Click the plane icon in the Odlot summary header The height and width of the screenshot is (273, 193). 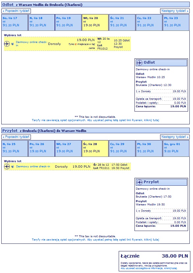pos(139,62)
